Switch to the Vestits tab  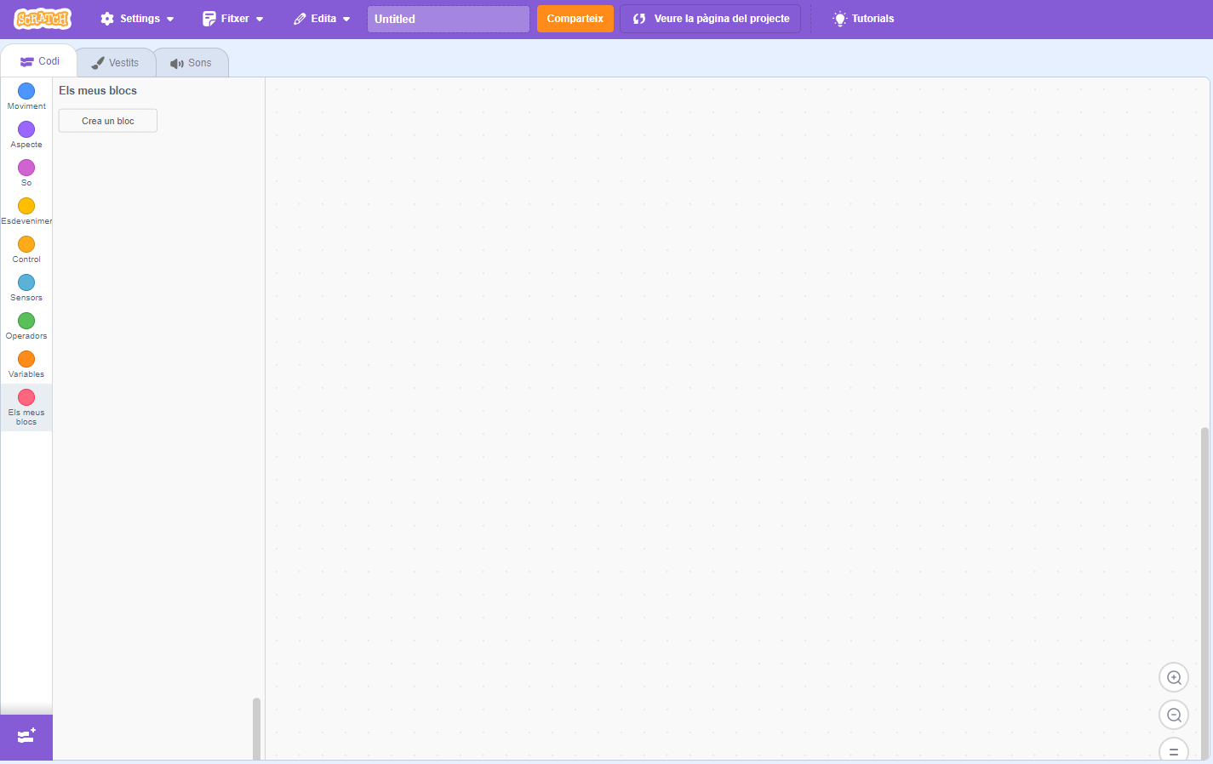tap(115, 63)
